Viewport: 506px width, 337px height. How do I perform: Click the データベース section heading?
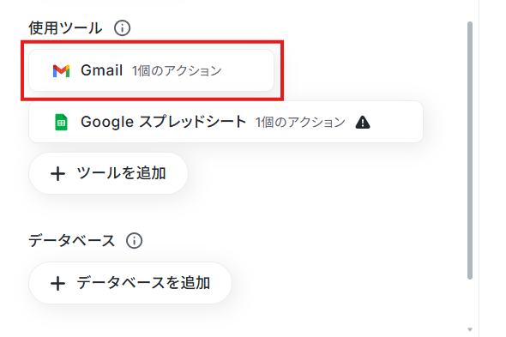[72, 241]
